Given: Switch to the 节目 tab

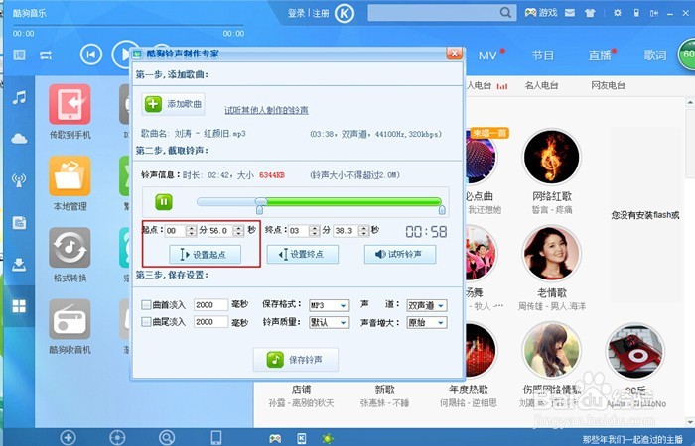Looking at the screenshot, I should [543, 56].
